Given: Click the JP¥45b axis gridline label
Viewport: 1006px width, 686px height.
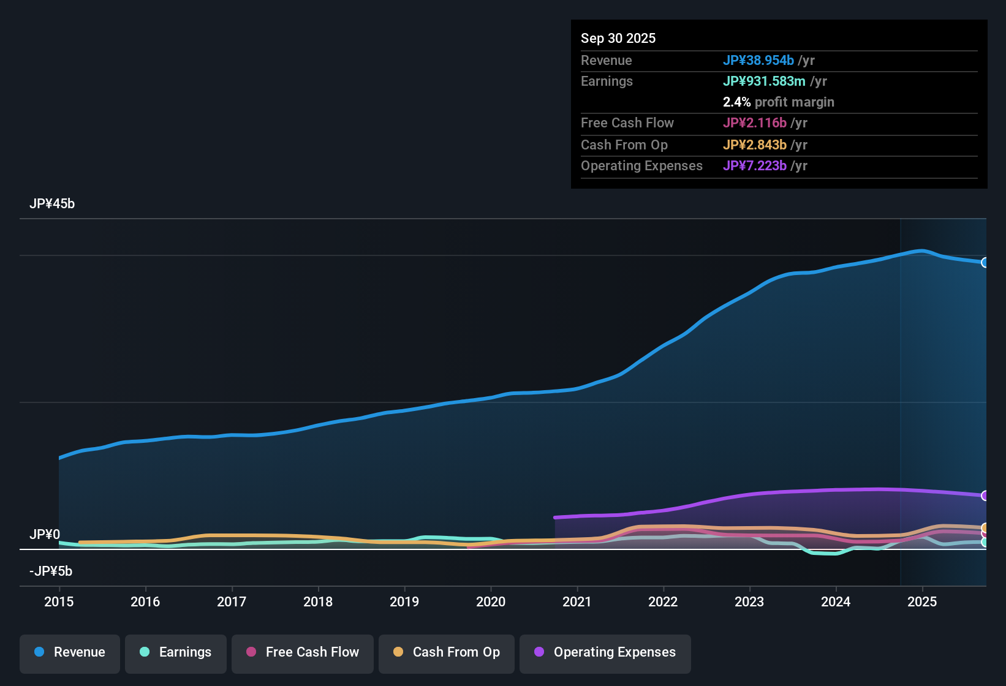Looking at the screenshot, I should point(52,204).
